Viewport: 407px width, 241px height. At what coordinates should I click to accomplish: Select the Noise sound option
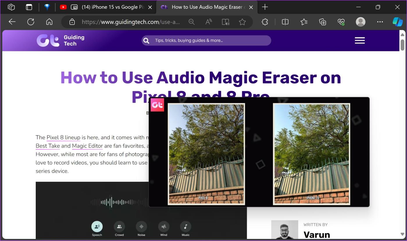click(141, 229)
